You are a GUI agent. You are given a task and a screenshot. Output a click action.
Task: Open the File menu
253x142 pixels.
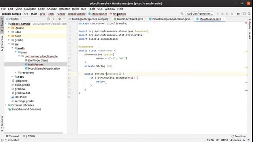click(x=3, y=9)
